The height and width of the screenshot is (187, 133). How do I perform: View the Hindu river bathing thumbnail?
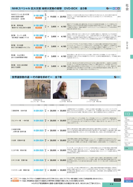coord(38,89)
